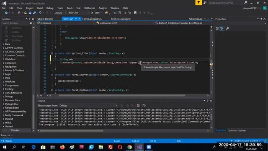Expand the All WPF Controls toolbox group
The image size is (268, 151).
[3, 48]
